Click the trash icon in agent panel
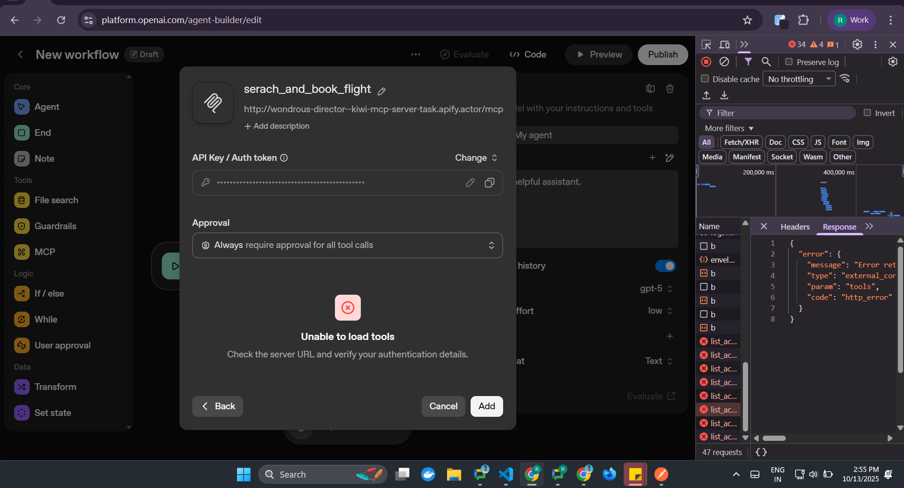 point(670,89)
